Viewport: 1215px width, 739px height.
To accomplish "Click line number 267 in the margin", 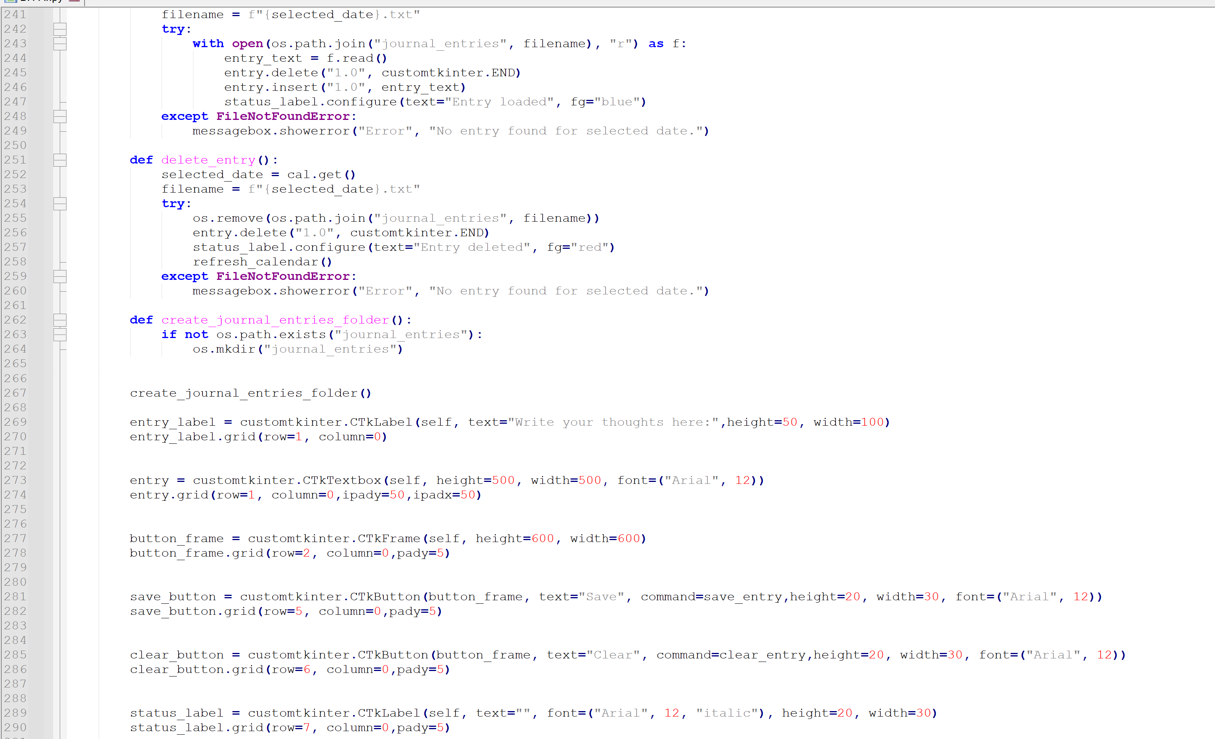I will pyautogui.click(x=15, y=393).
